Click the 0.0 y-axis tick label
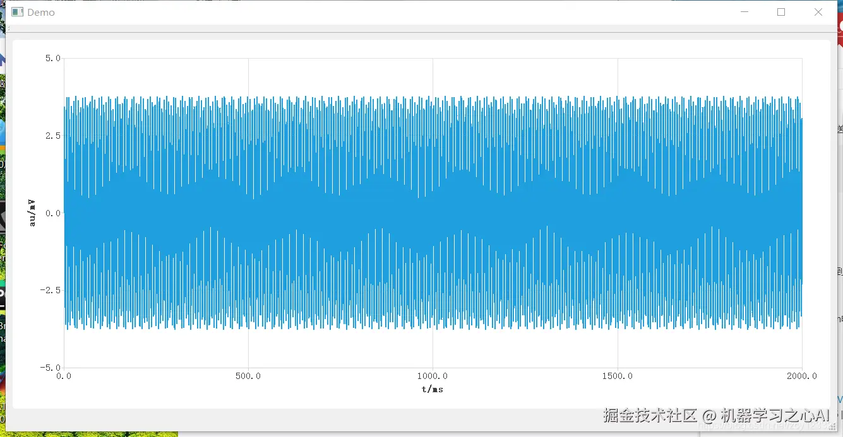The width and height of the screenshot is (843, 437). tap(53, 213)
